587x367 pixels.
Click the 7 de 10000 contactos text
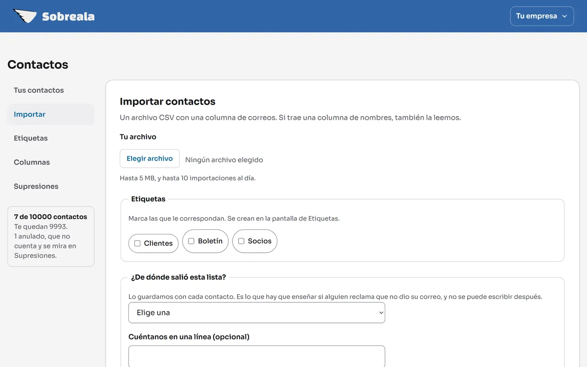click(50, 217)
